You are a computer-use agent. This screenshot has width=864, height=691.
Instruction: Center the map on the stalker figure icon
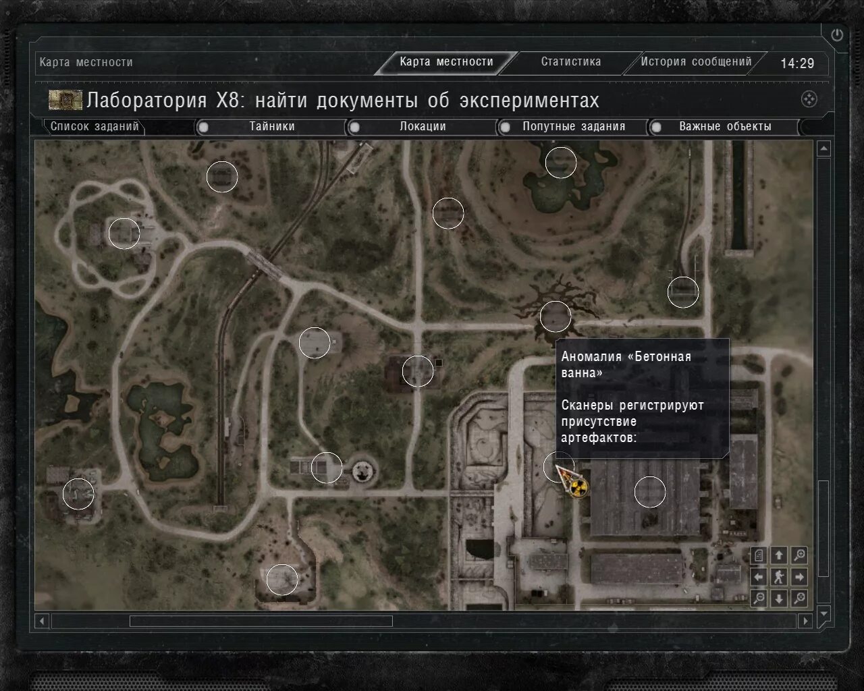click(779, 577)
